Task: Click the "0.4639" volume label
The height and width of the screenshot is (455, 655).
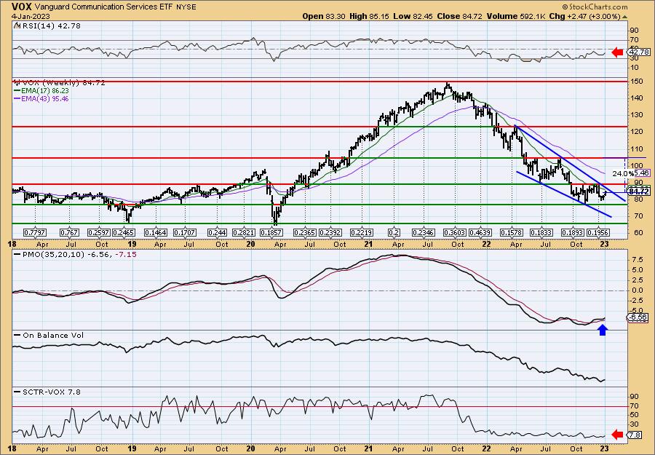Action: click(480, 232)
